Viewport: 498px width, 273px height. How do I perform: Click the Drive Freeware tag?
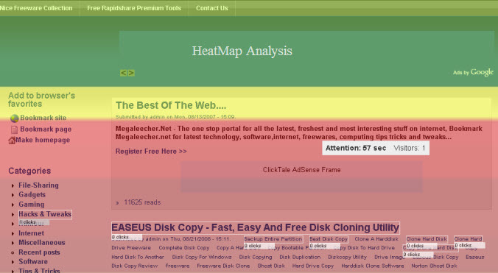click(x=131, y=248)
